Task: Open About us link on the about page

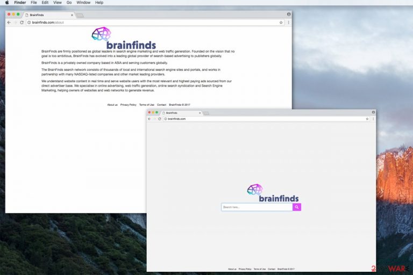Action: (112, 105)
